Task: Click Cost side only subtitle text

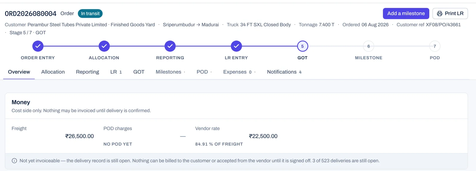Action: 81,111
